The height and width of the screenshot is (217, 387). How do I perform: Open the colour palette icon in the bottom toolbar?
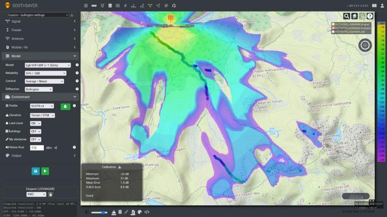click(140, 212)
